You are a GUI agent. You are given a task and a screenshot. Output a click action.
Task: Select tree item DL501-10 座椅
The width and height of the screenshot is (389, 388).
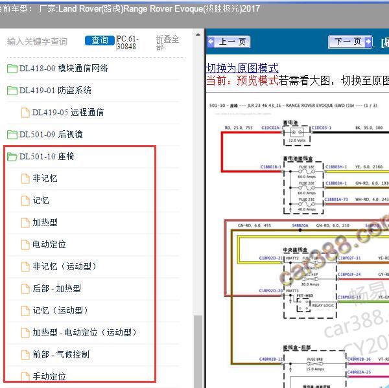coord(47,157)
